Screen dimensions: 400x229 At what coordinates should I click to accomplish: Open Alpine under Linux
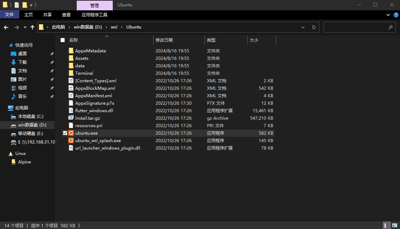[25, 162]
